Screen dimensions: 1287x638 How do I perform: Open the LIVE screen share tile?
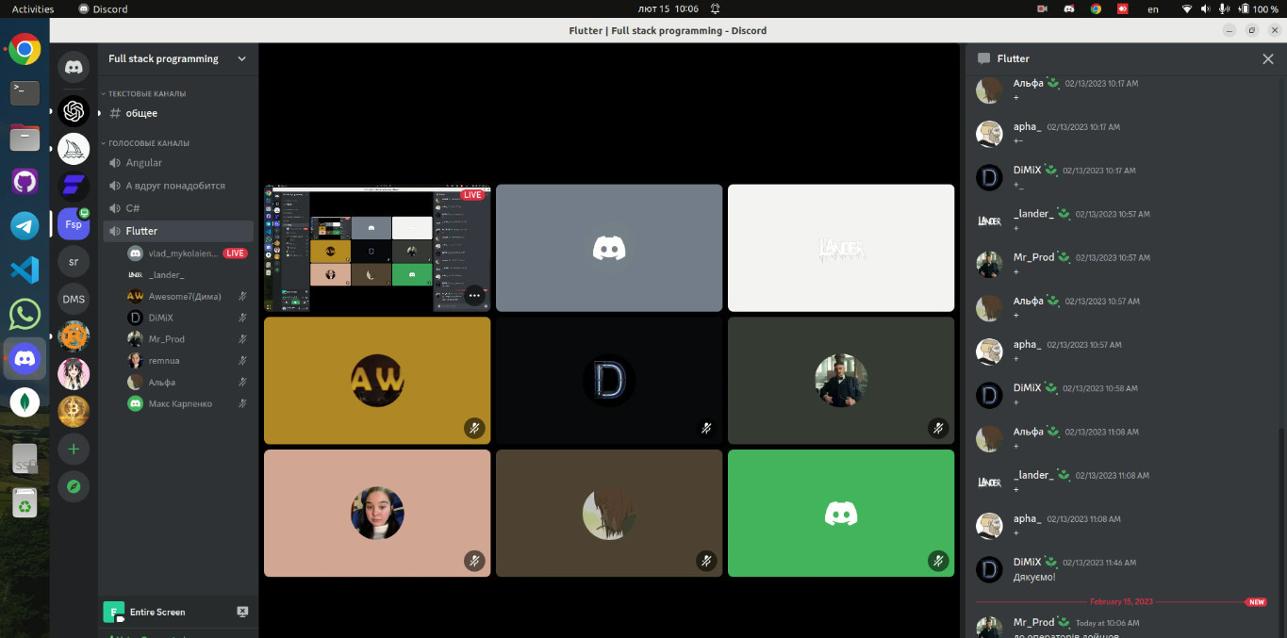tap(377, 248)
